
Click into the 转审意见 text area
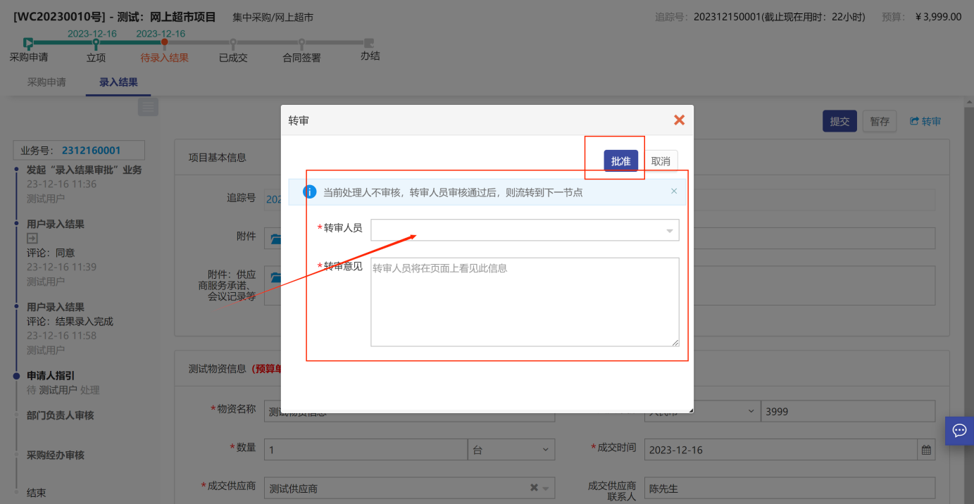coord(525,302)
